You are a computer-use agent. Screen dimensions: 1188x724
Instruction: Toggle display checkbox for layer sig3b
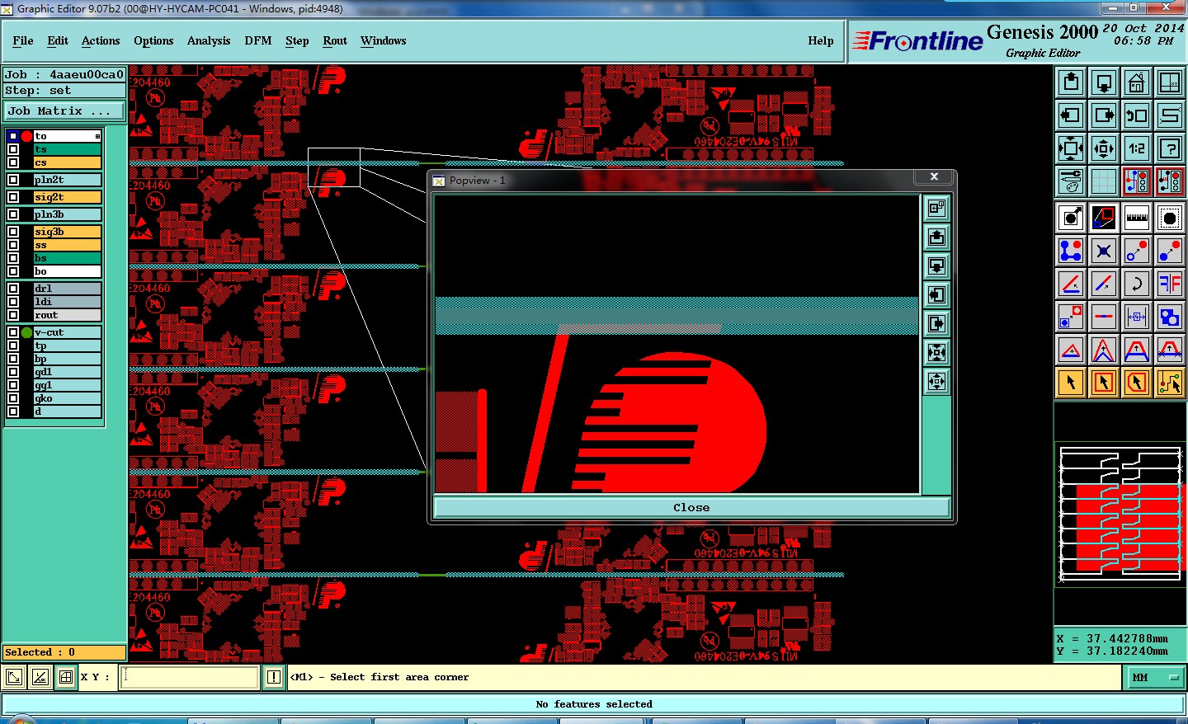click(13, 232)
